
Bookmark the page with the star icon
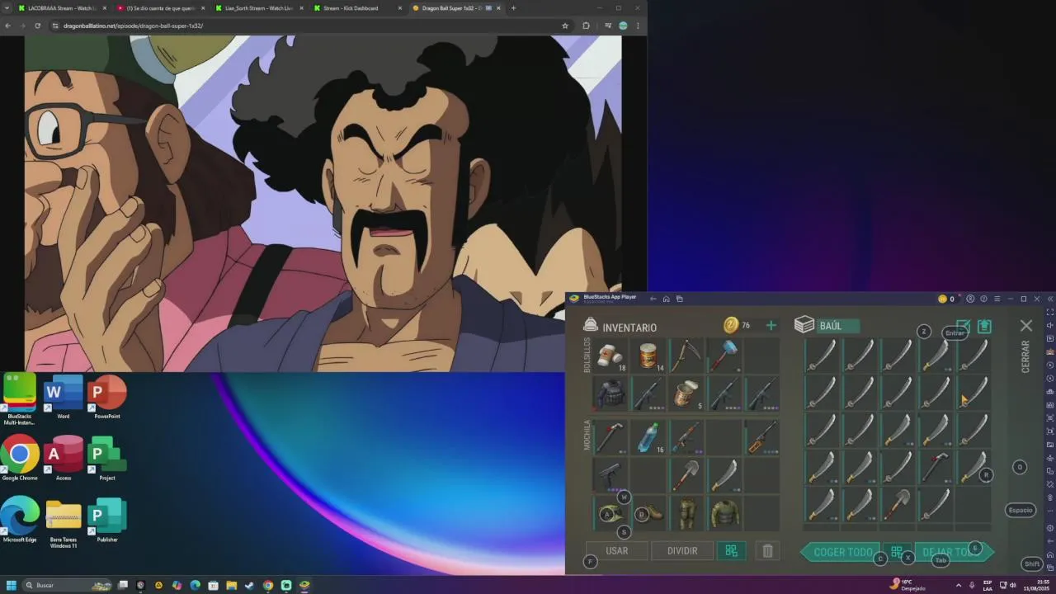[564, 26]
